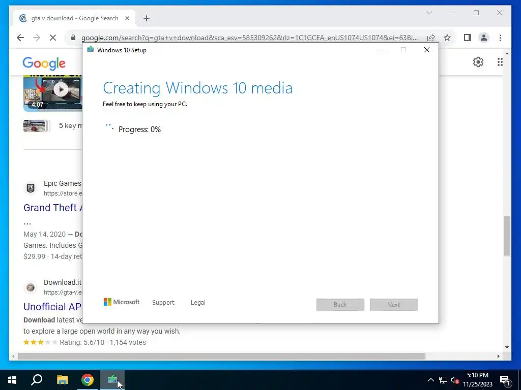The width and height of the screenshot is (521, 390).
Task: Open Google settings gear icon
Action: (478, 62)
